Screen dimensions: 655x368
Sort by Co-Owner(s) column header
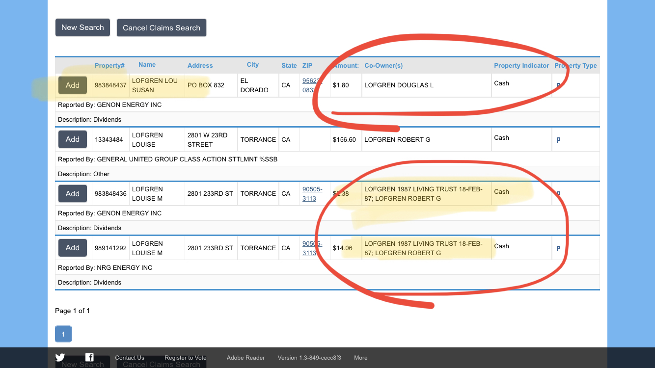tap(383, 66)
